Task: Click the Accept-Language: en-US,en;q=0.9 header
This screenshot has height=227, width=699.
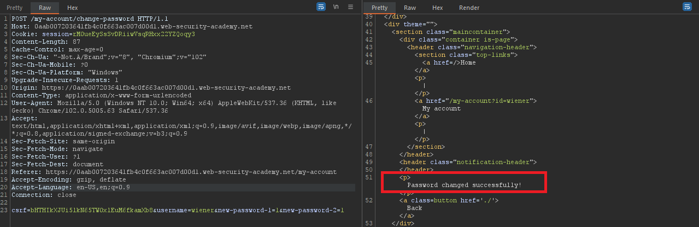Action: point(71,187)
